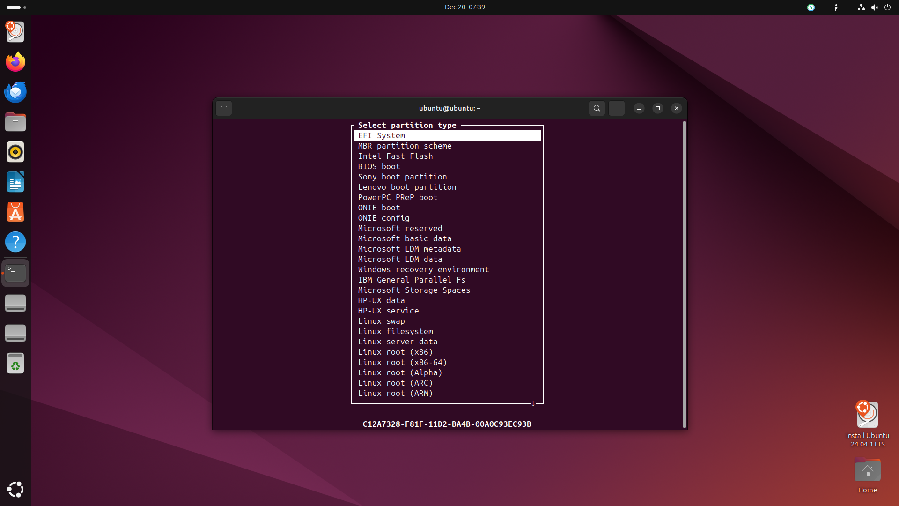Viewport: 899px width, 506px height.
Task: Open LibreOffice Writer from dock
Action: click(15, 182)
